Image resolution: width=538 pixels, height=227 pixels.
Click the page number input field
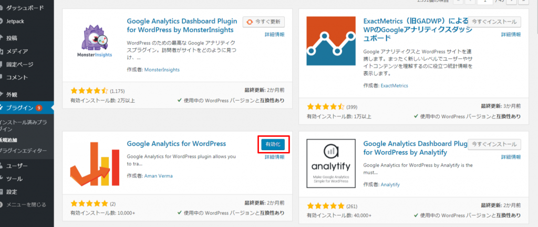[x=486, y=1]
